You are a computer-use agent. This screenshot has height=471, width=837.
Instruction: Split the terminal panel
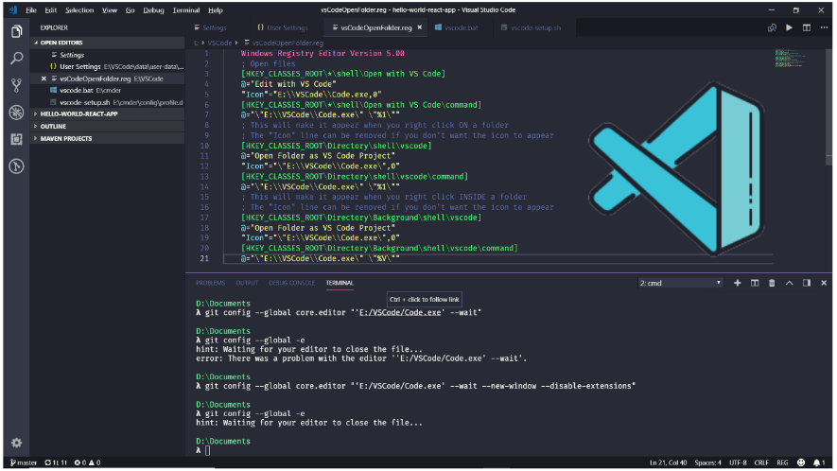point(755,283)
